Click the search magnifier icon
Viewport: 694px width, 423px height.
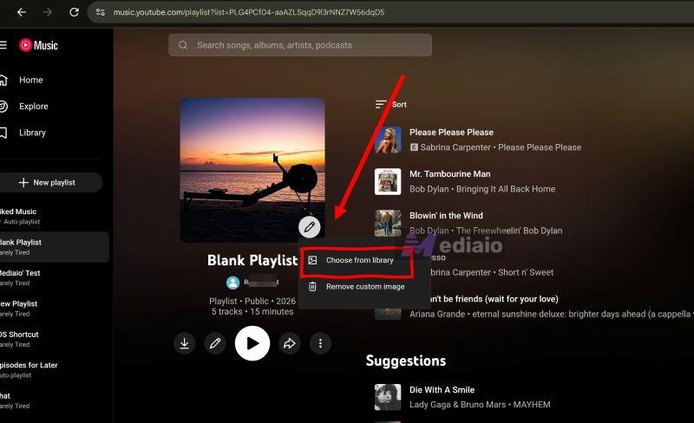click(183, 45)
